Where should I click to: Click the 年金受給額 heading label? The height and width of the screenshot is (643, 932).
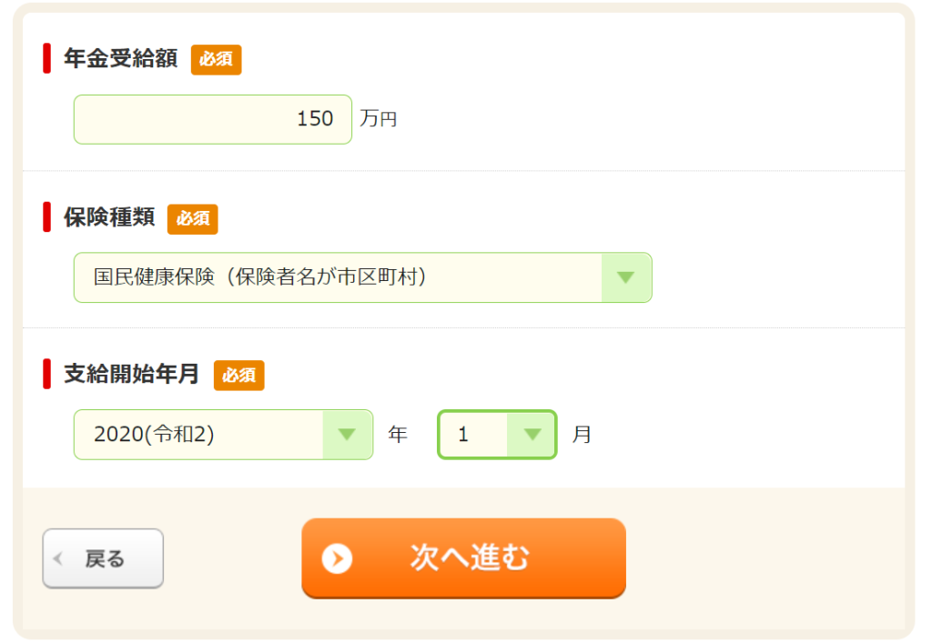point(121,59)
